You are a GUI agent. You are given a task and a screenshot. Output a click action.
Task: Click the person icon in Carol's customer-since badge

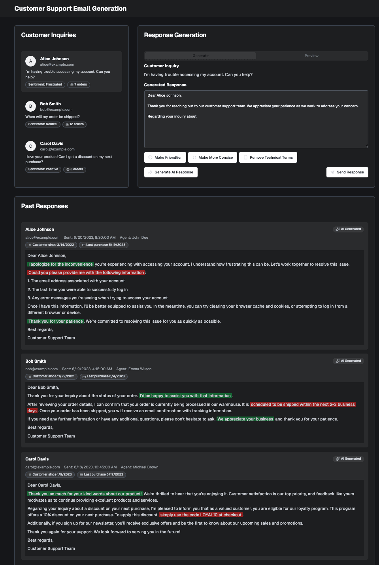coord(30,474)
